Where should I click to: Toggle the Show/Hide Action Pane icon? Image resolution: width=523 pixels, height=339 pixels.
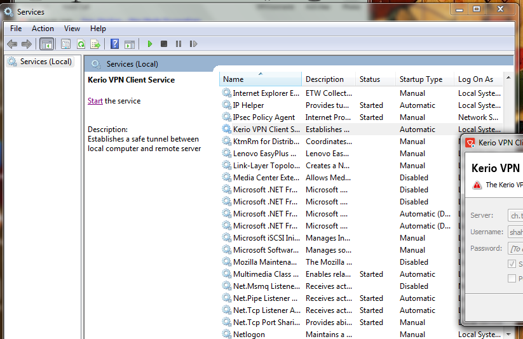point(130,44)
